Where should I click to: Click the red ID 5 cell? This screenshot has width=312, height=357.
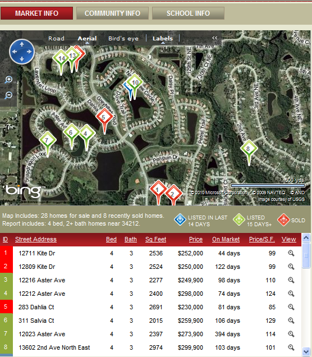pos(6,306)
